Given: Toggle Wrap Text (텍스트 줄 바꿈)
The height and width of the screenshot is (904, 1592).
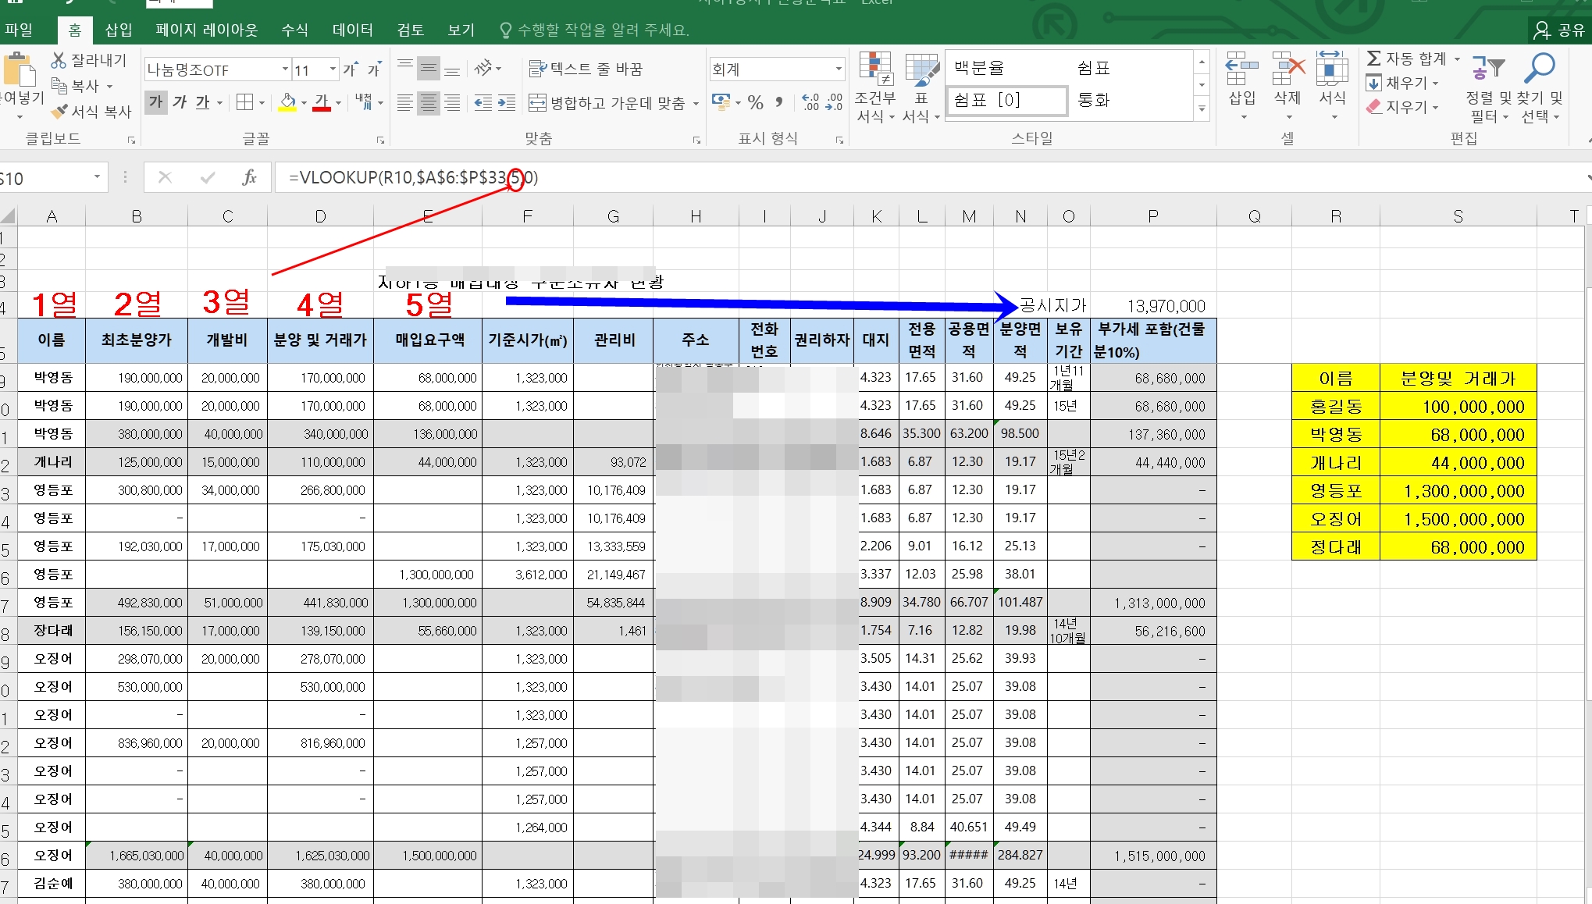Looking at the screenshot, I should [x=586, y=69].
